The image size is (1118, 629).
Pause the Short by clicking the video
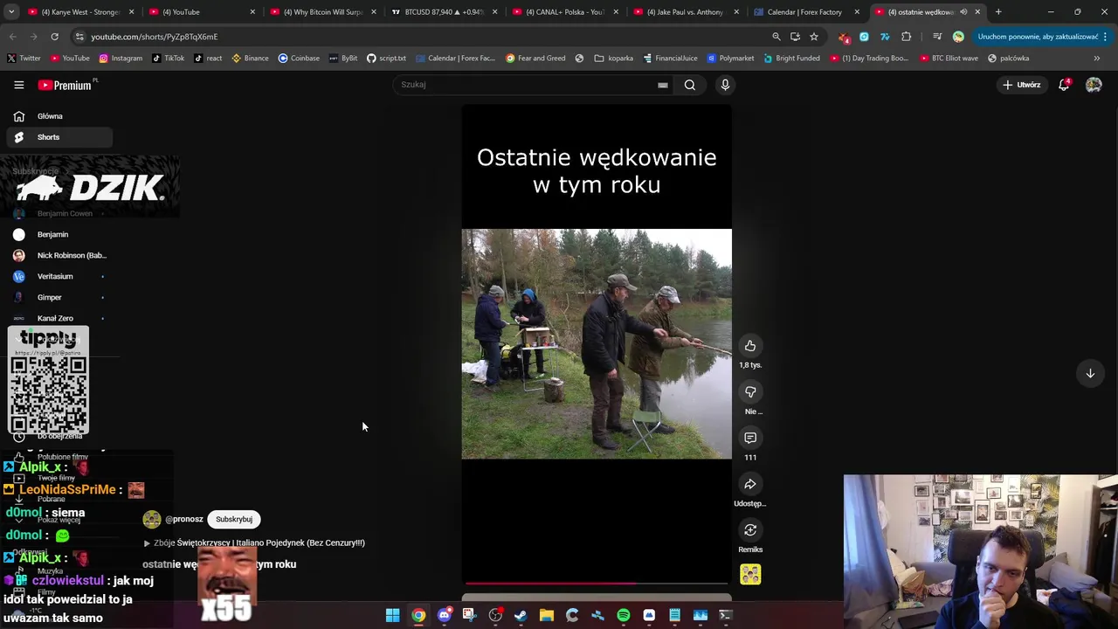pos(597,343)
